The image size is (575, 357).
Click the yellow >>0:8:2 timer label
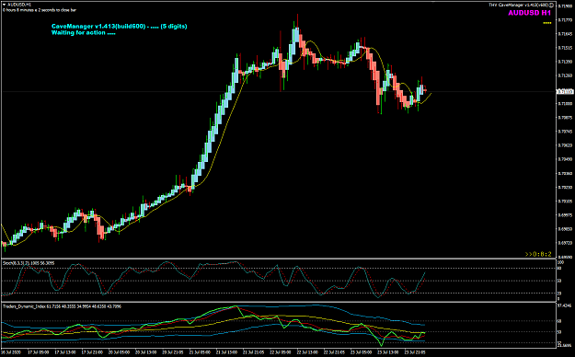(538, 254)
